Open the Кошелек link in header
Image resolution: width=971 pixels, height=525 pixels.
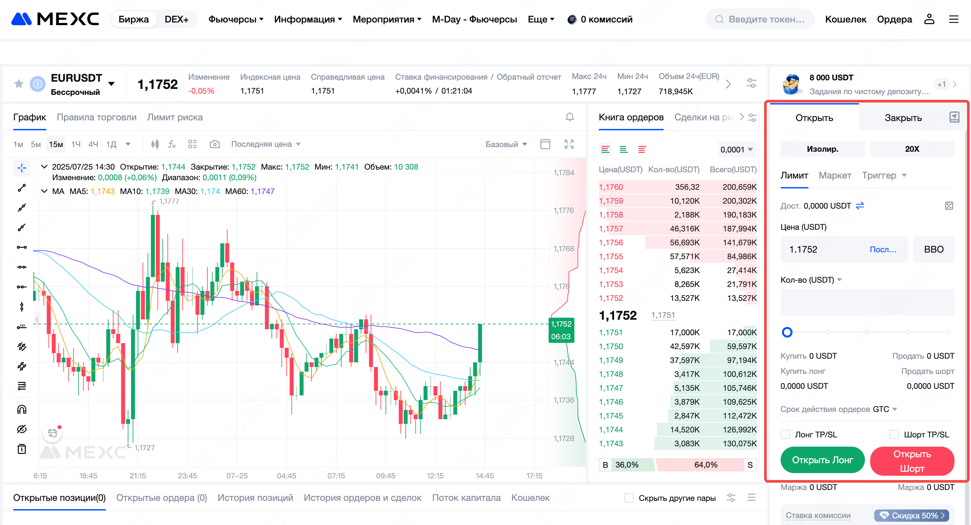point(845,19)
